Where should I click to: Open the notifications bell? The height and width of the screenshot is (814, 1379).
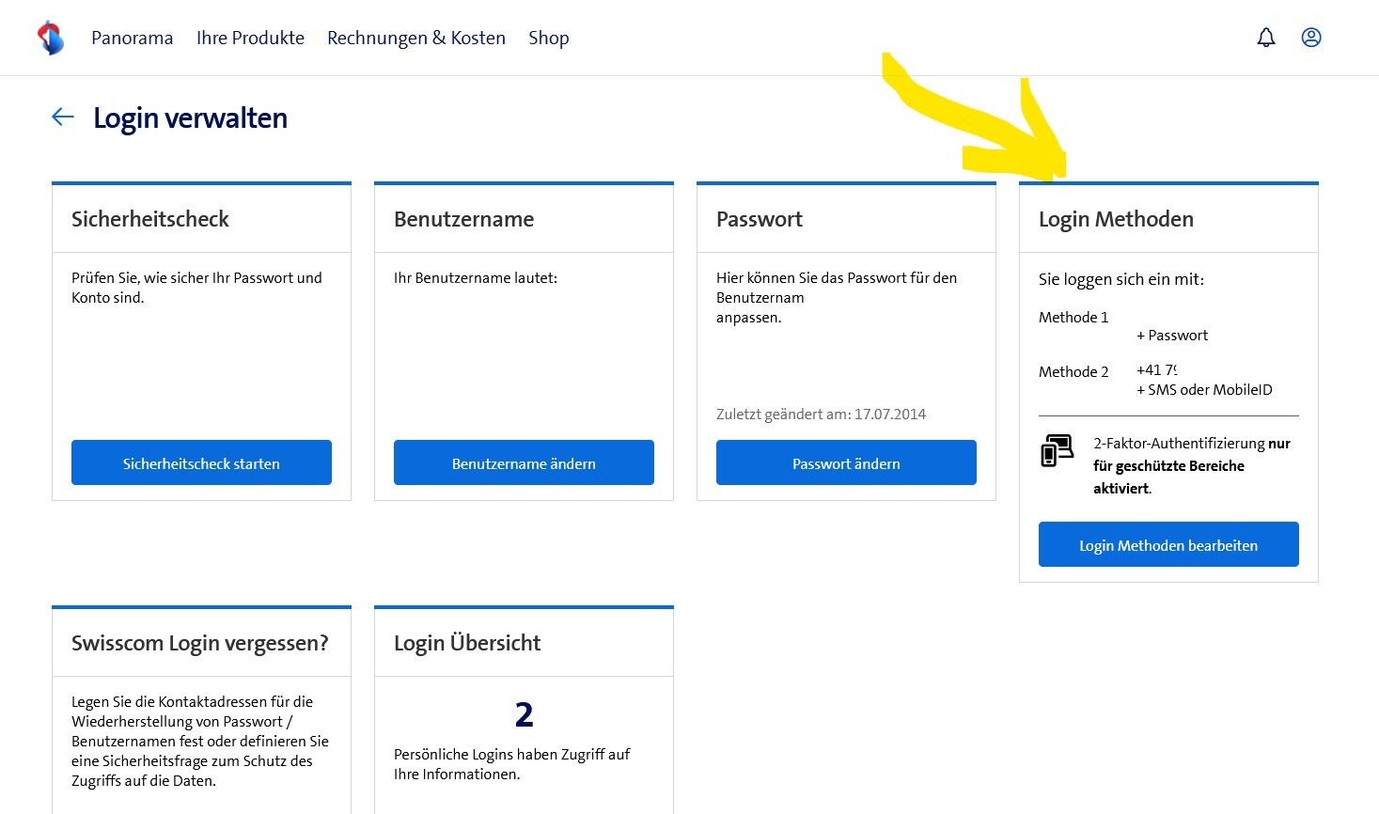click(x=1266, y=38)
